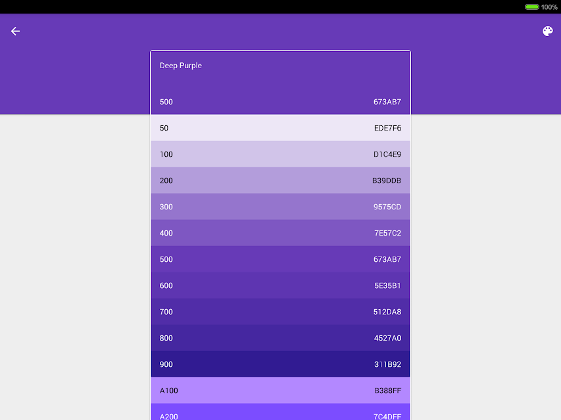Pick the 700 swatch 512DA8

(x=280, y=312)
